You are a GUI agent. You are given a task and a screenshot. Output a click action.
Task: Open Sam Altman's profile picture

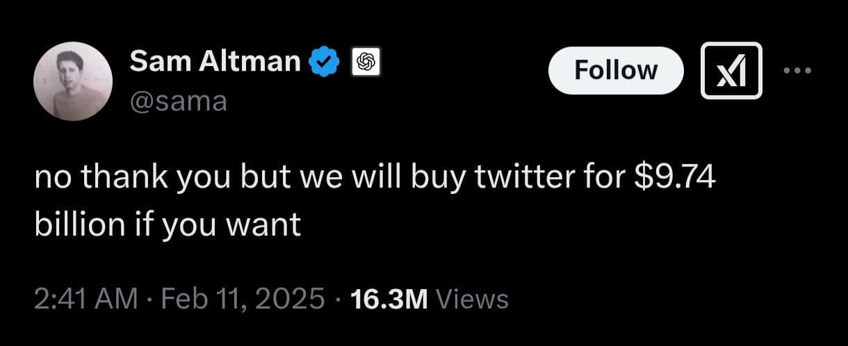[x=73, y=85]
